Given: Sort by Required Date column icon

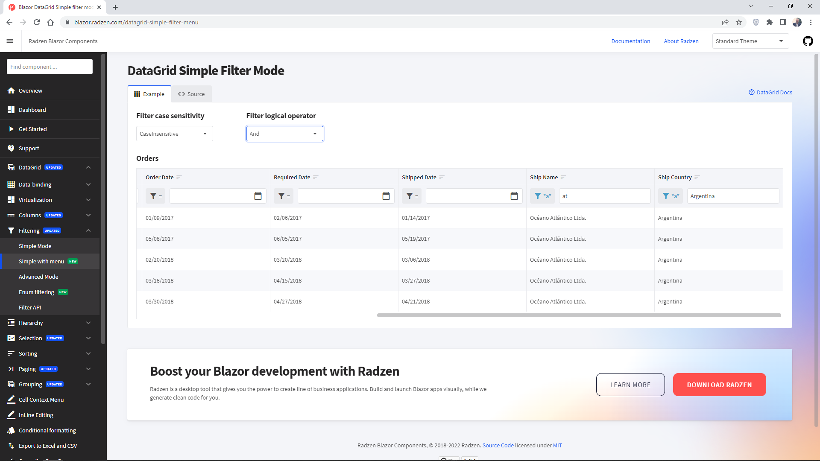Looking at the screenshot, I should 316,177.
